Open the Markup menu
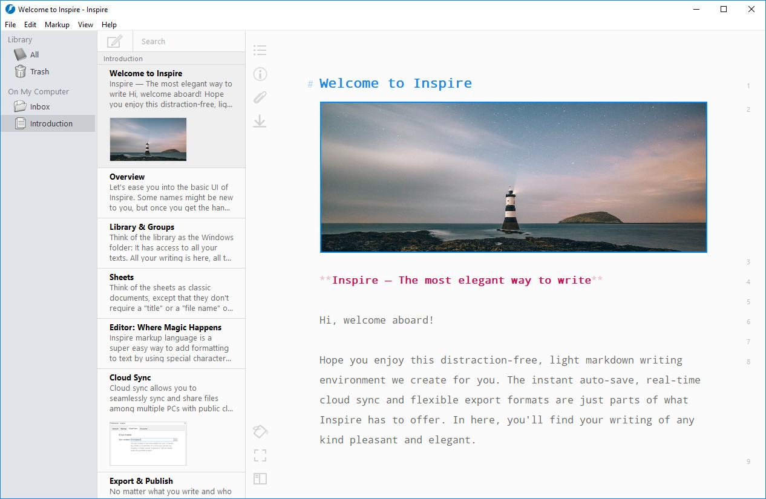766x499 pixels. pyautogui.click(x=57, y=25)
